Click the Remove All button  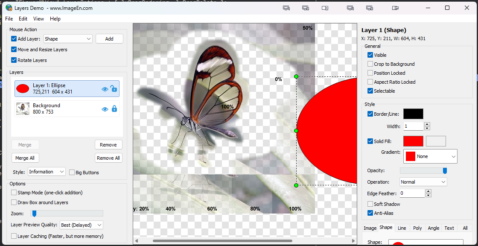[x=108, y=158]
